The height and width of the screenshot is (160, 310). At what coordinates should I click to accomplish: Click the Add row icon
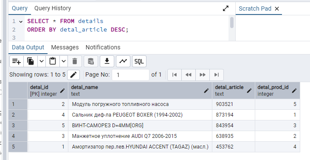pyautogui.click(x=17, y=61)
